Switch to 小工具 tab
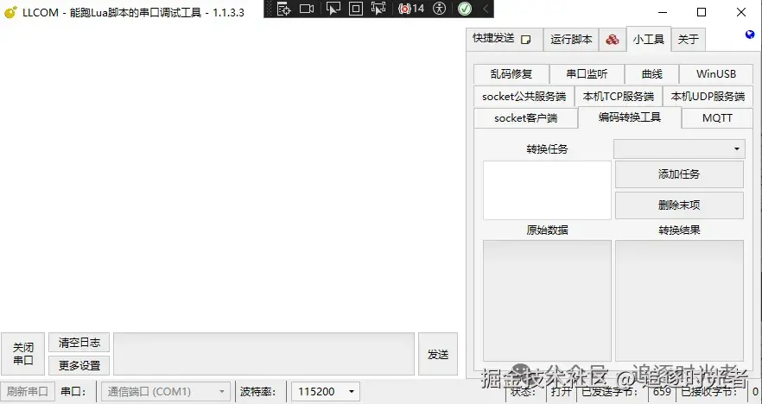Screen dimensions: 762x404 649,39
